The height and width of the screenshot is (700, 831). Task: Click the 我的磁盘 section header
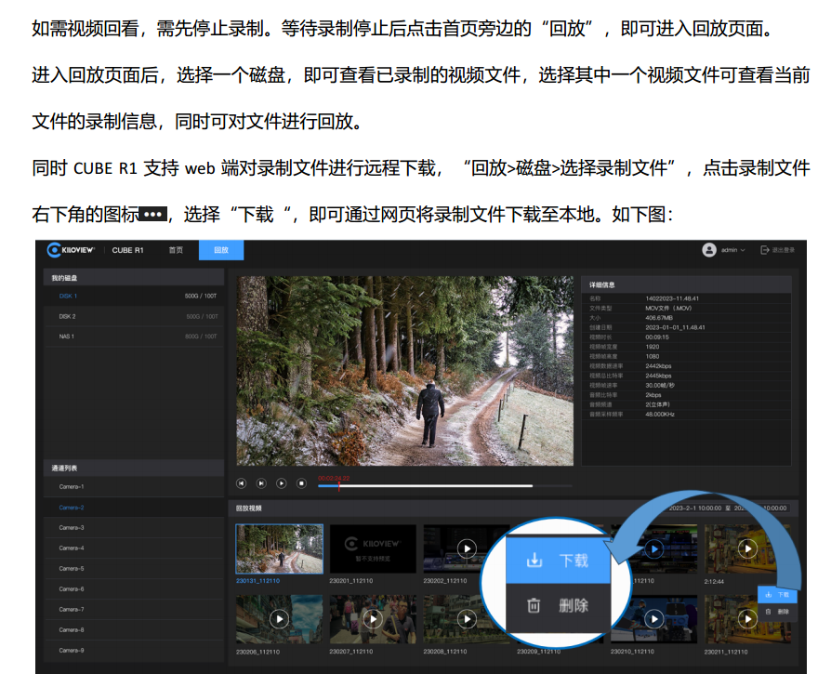134,278
